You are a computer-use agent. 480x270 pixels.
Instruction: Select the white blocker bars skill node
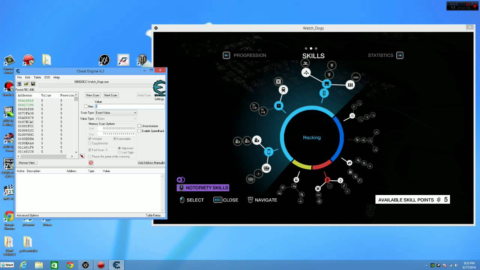(x=350, y=85)
